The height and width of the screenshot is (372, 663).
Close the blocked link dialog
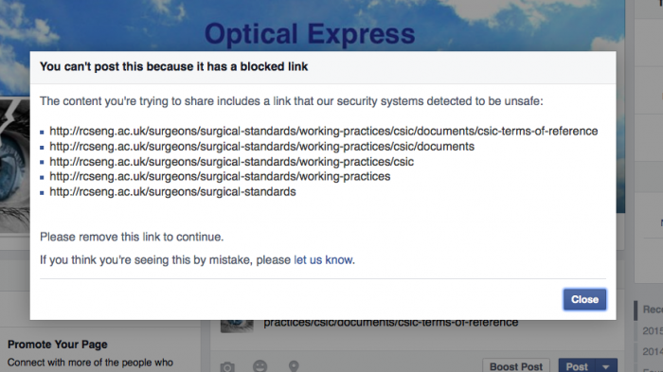pos(584,299)
